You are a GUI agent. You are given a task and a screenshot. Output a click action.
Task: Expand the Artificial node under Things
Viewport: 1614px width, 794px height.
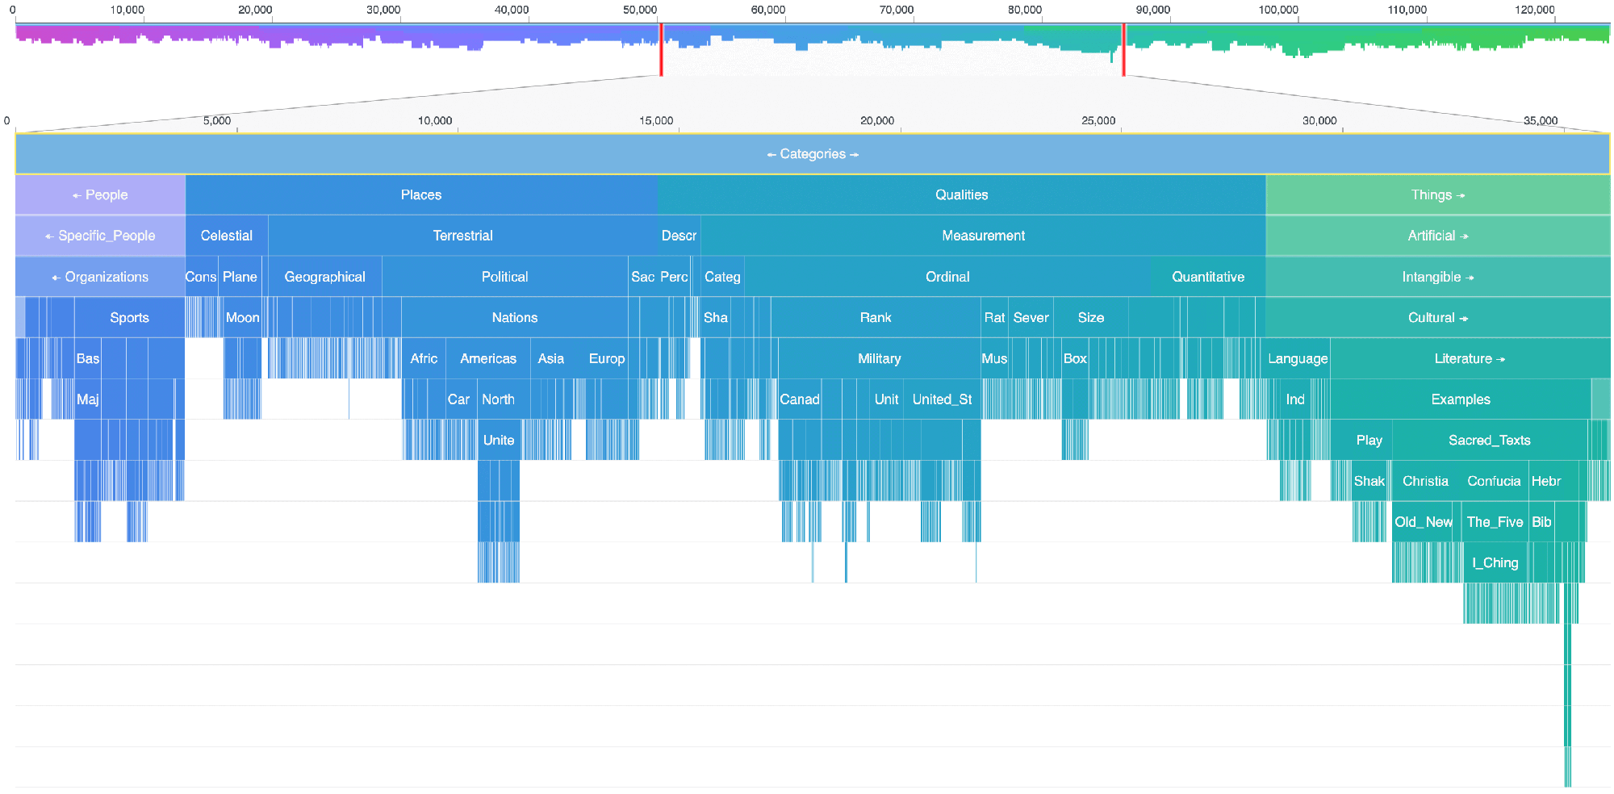pyautogui.click(x=1437, y=236)
